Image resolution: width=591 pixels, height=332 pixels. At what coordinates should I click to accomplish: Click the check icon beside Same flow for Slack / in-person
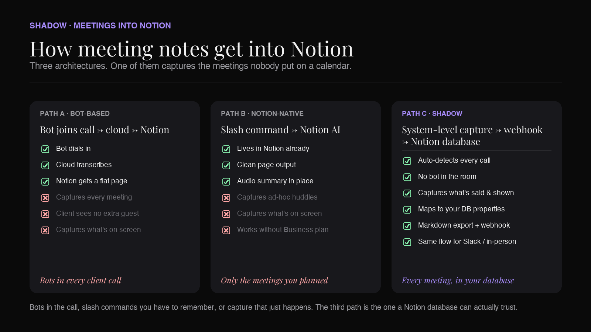click(407, 242)
